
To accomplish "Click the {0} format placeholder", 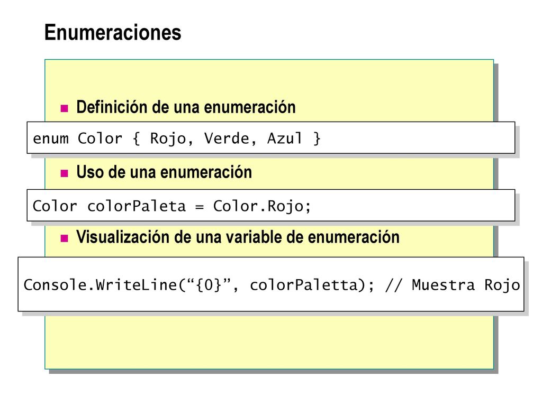I will (209, 285).
